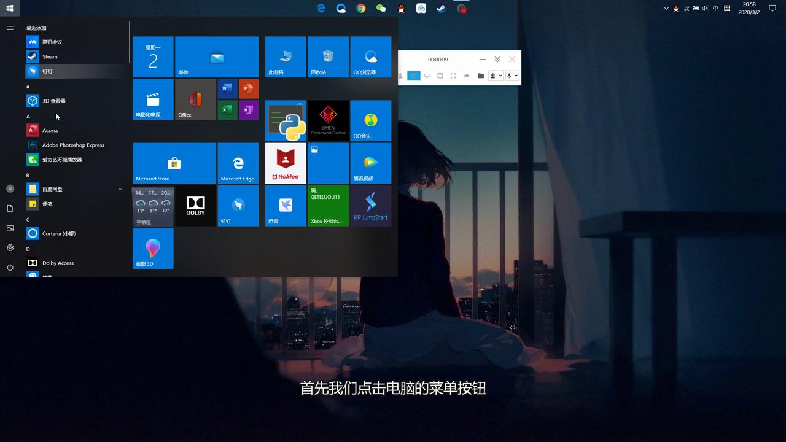This screenshot has height=442, width=786.
Task: Open Xbox 控制台 green tile
Action: click(x=328, y=206)
